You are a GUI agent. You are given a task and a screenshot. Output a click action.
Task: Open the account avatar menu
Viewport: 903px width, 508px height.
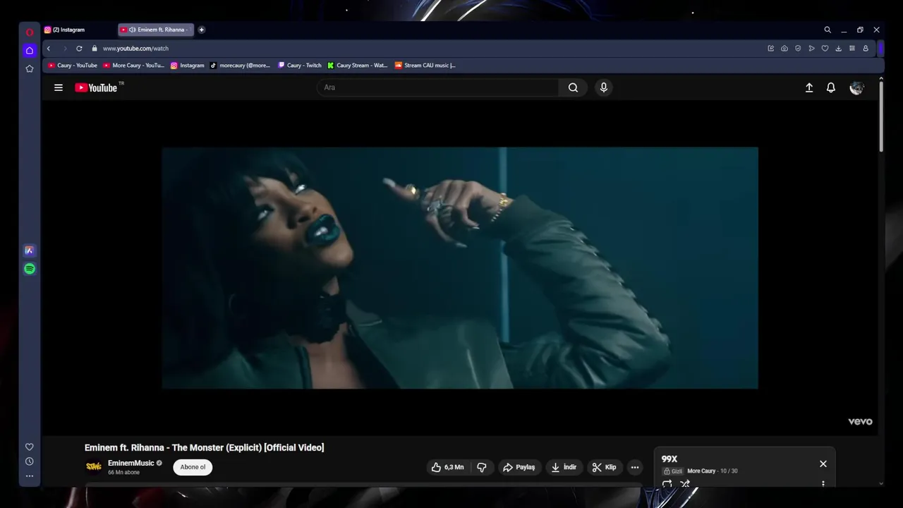[856, 87]
